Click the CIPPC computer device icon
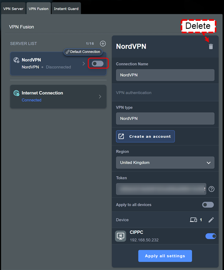Viewport: 224px width, 270px height. (121, 236)
